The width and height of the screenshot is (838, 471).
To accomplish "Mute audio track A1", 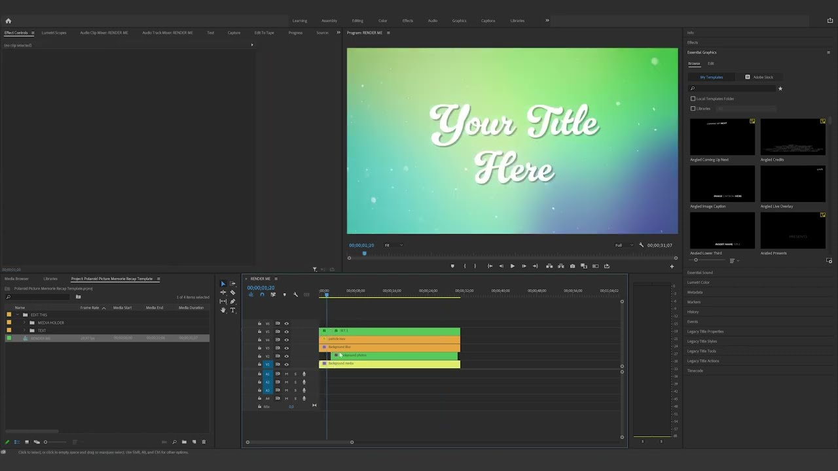I will (286, 374).
